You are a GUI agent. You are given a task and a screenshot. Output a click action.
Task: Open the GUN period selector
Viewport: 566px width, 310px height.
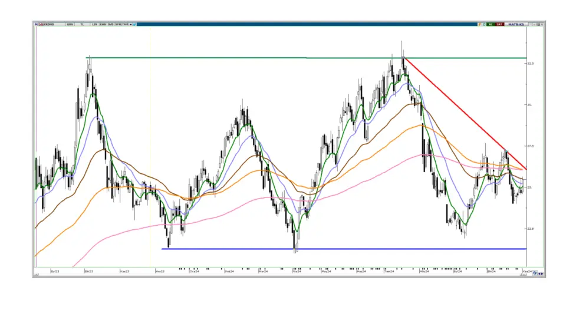pyautogui.click(x=70, y=24)
